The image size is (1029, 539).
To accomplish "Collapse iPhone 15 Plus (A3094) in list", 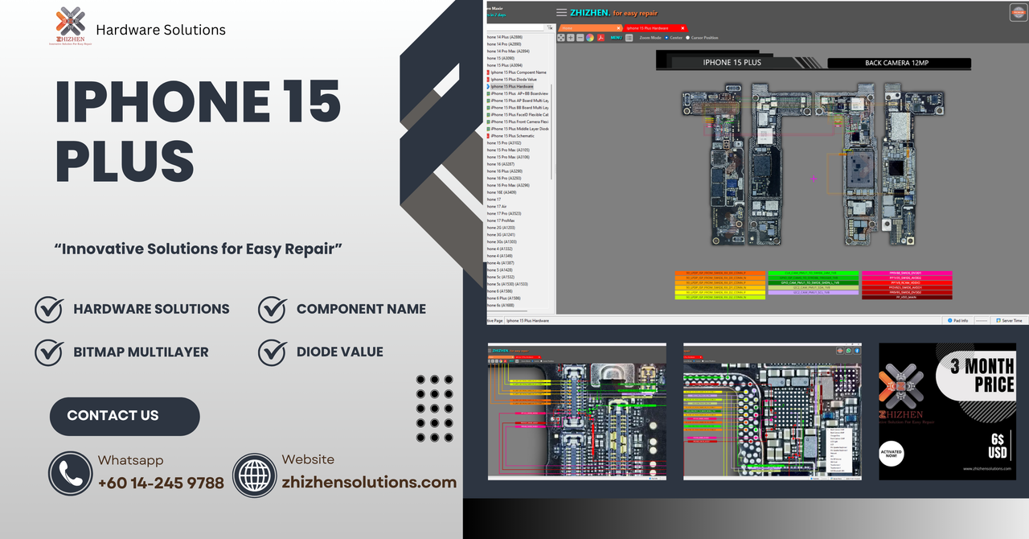I will click(504, 65).
